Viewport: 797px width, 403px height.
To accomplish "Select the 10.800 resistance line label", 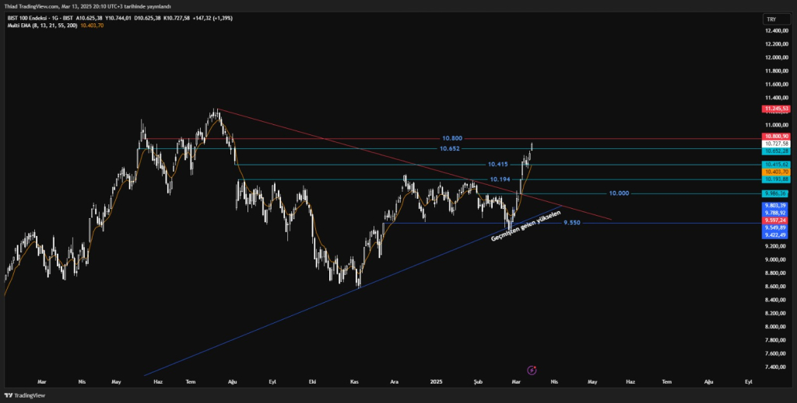I will pyautogui.click(x=452, y=138).
